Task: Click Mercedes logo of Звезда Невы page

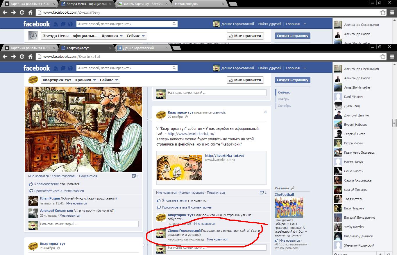Action: 33,36
